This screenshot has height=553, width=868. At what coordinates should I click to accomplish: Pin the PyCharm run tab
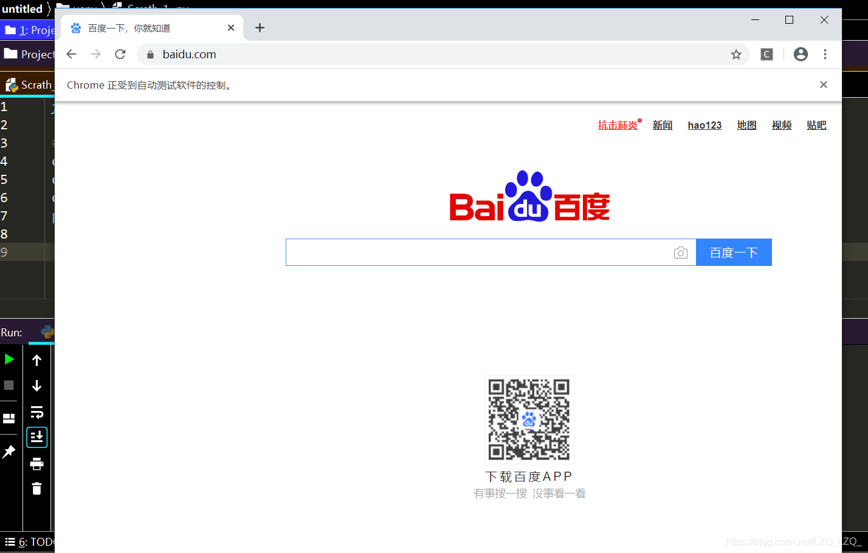9,452
